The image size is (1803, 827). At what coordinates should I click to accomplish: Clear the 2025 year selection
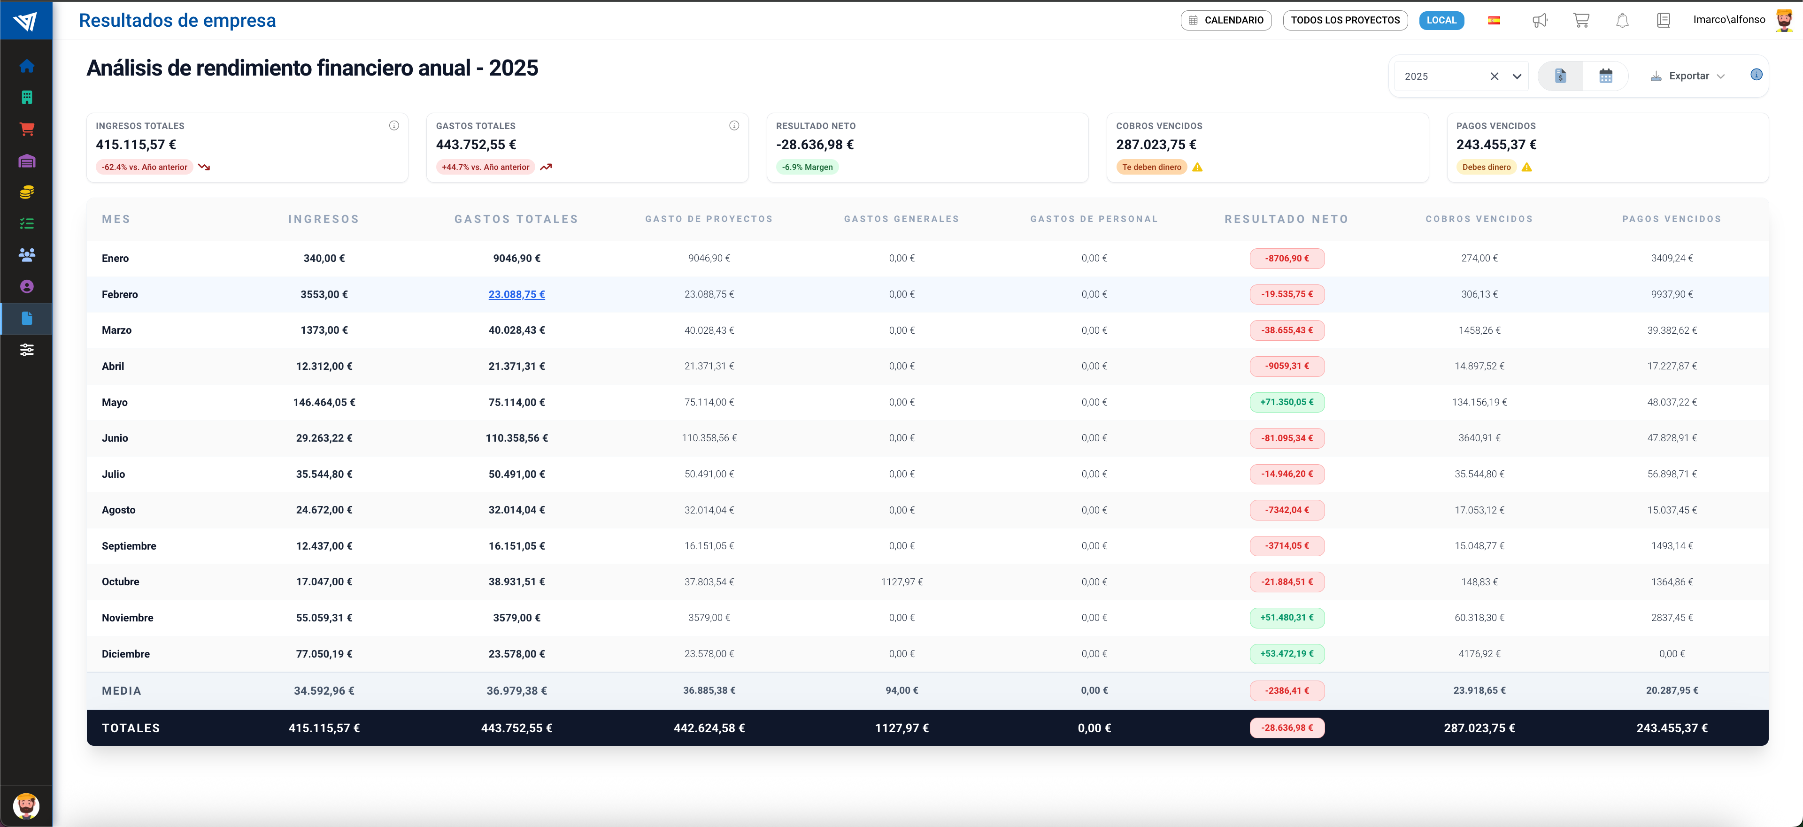pos(1495,76)
